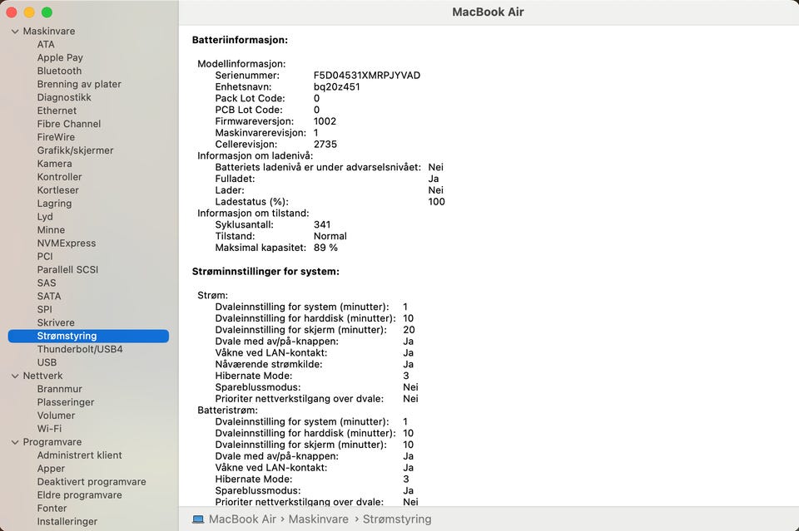This screenshot has width=799, height=531.
Task: Select Eldre programvare entry
Action: coord(80,494)
